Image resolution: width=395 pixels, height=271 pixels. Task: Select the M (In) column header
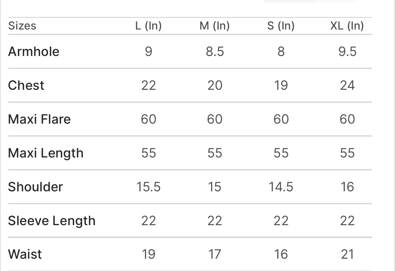tap(214, 26)
